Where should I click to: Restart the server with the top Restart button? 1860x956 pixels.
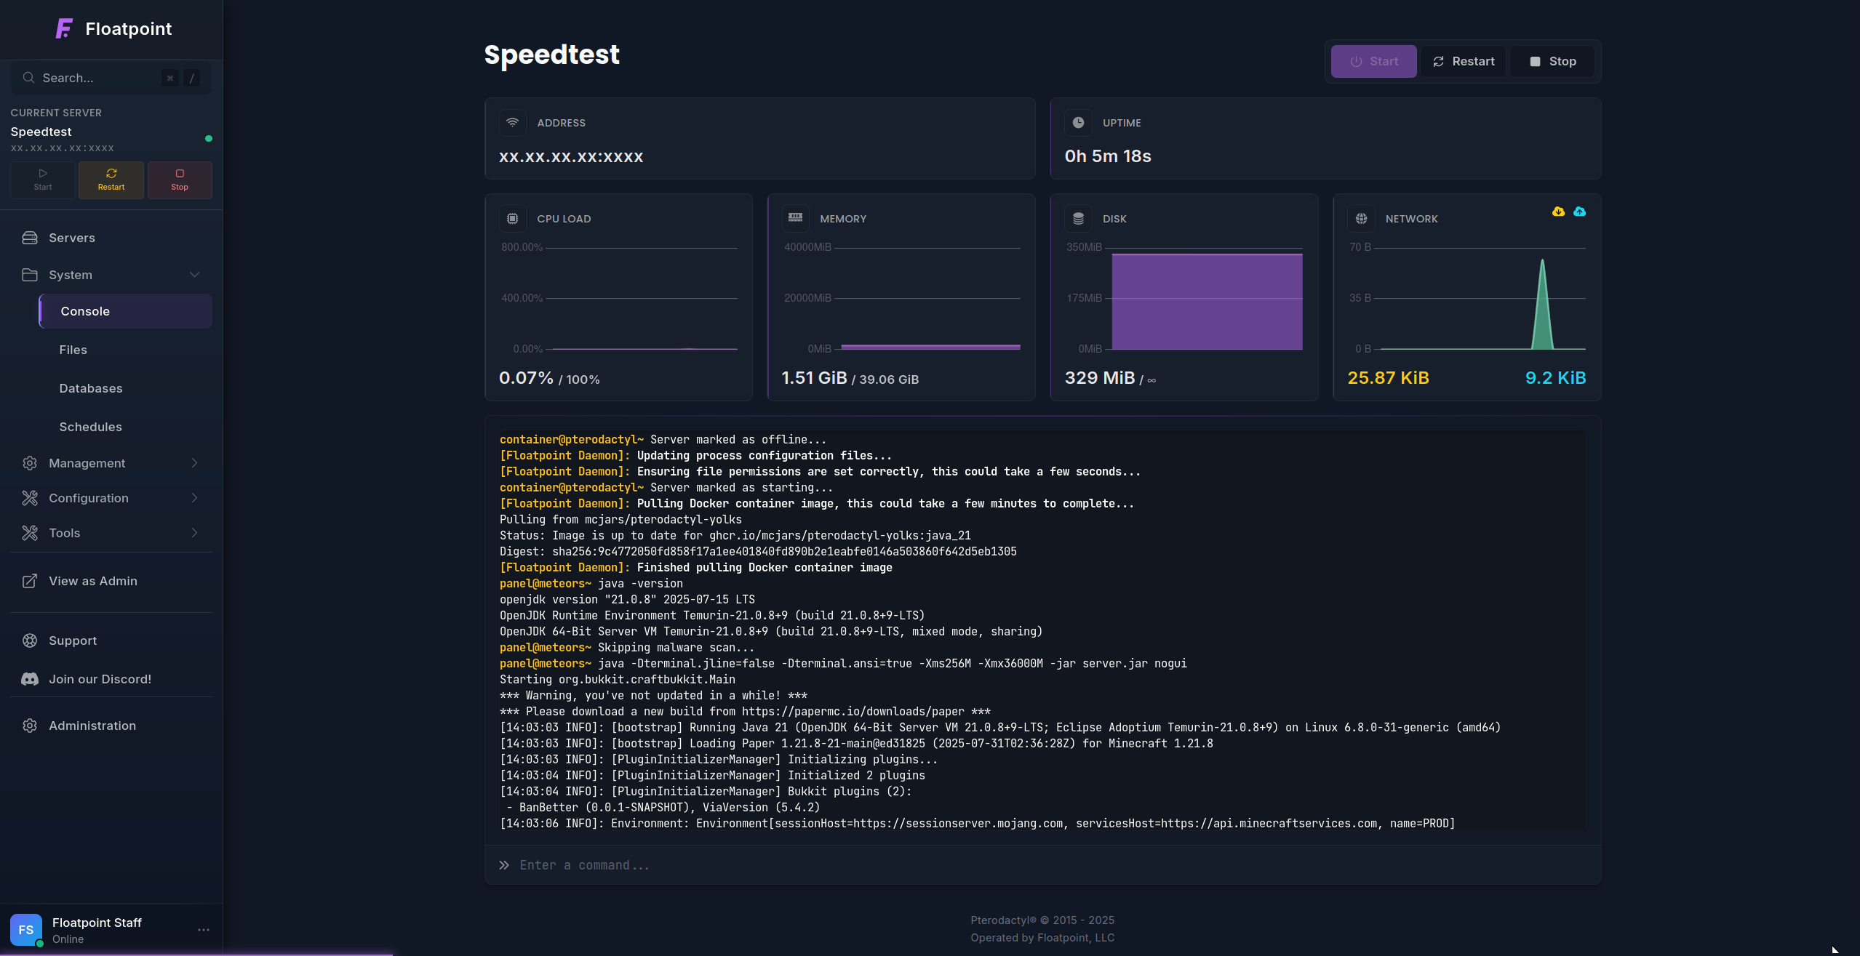click(x=1463, y=61)
